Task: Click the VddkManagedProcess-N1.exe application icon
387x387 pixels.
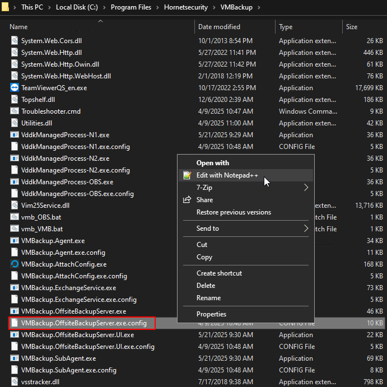Action: (15, 135)
